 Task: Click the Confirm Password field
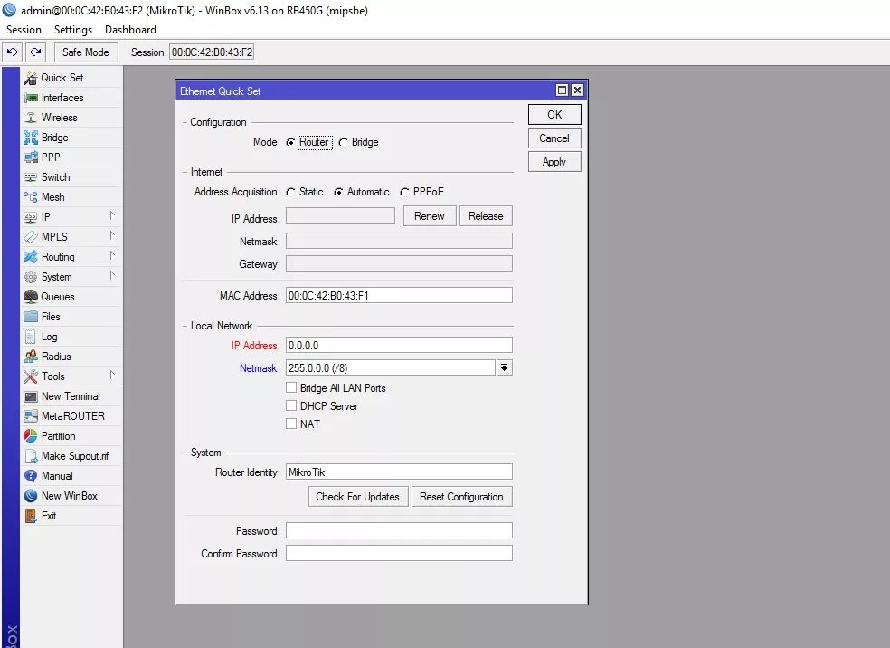pyautogui.click(x=399, y=553)
